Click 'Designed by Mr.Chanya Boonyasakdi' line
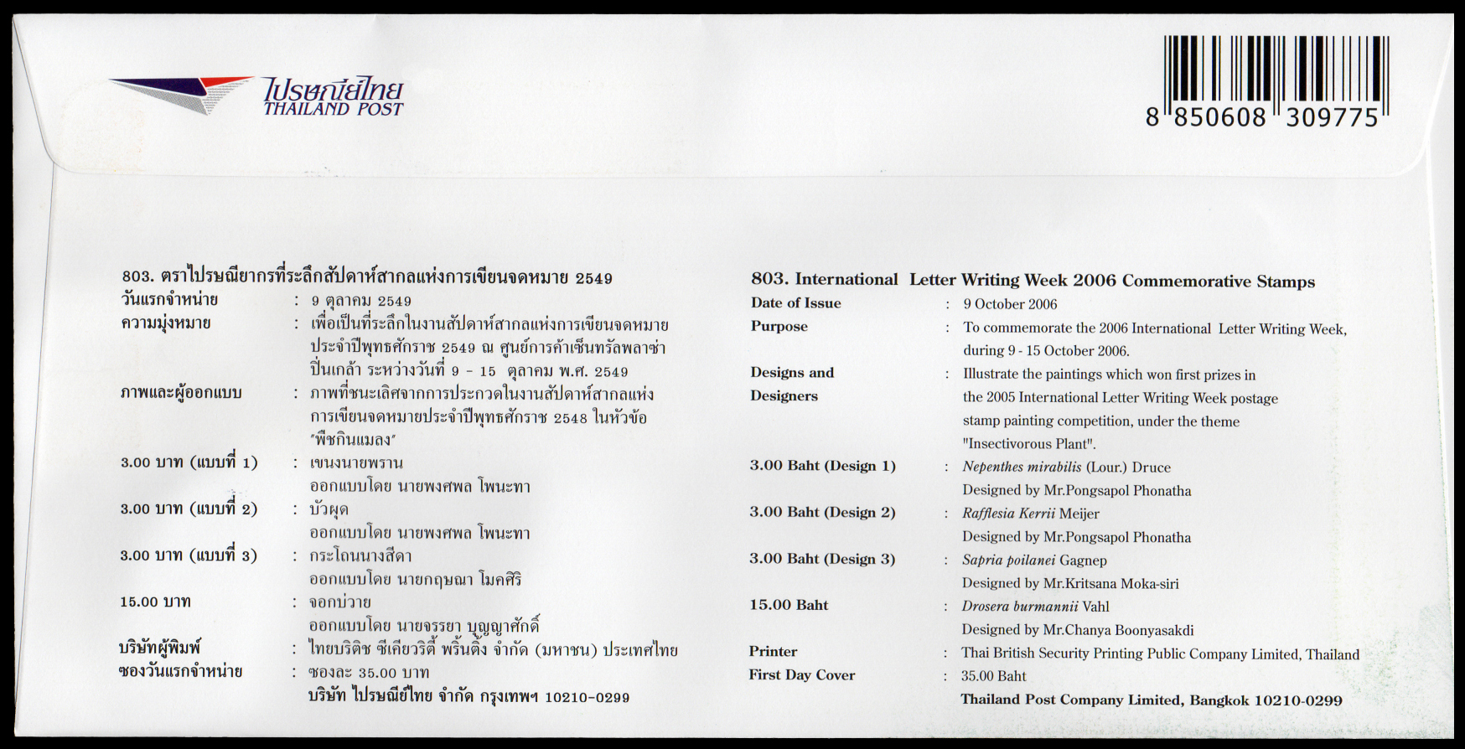 (1077, 630)
